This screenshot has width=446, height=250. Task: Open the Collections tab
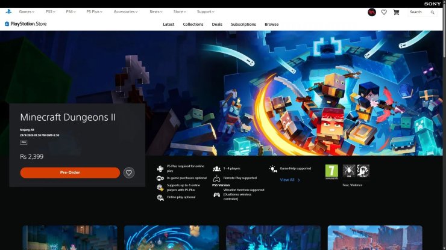pos(193,25)
